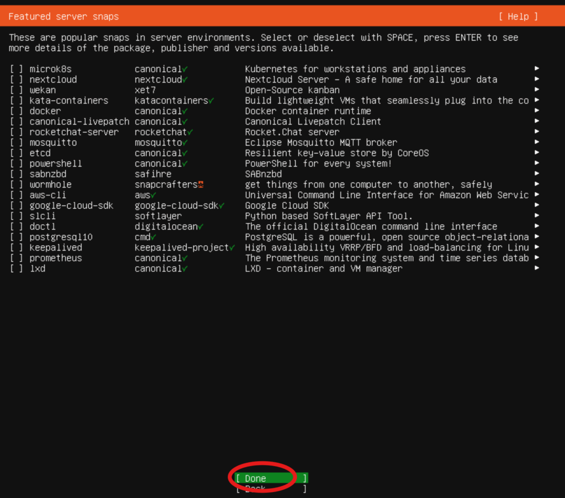Screen dimensions: 565x498
Task: Click the publisher name softlayer
Action: (x=158, y=216)
